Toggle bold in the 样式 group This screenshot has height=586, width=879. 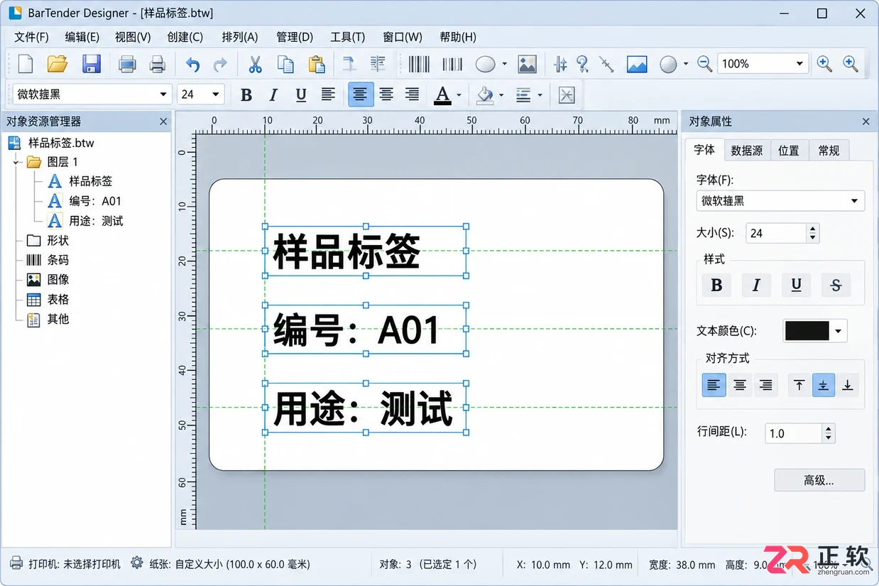pyautogui.click(x=716, y=285)
